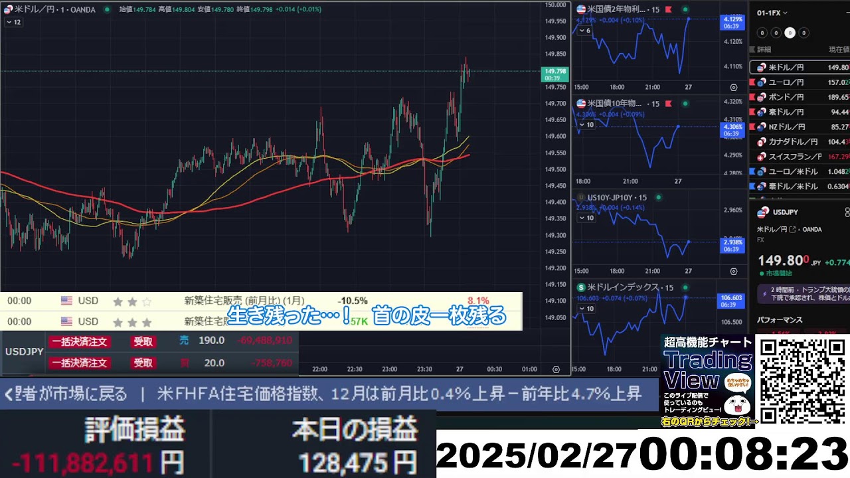The width and height of the screenshot is (850, 478).
Task: Click the red flag on 米国債2年物 chart
Action: coord(668,9)
